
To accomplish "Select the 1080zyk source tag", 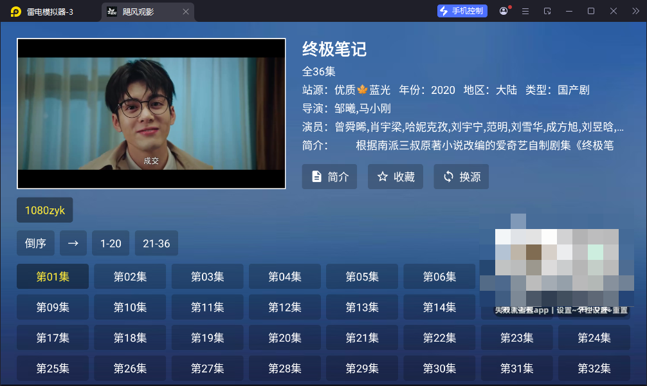I will click(45, 210).
